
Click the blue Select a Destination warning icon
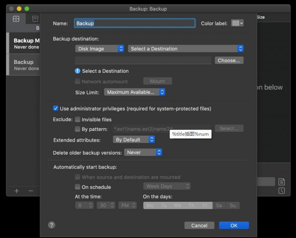(78, 71)
